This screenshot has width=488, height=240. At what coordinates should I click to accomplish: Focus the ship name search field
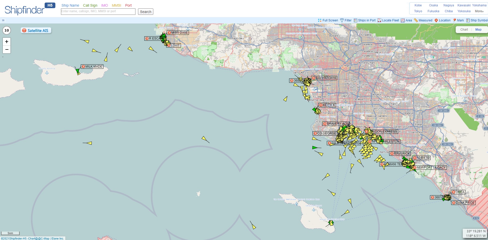[98, 11]
